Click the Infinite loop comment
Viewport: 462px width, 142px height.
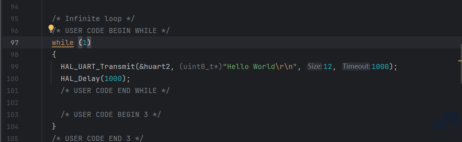point(93,19)
